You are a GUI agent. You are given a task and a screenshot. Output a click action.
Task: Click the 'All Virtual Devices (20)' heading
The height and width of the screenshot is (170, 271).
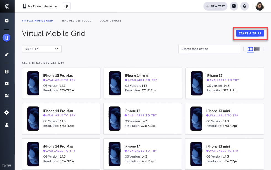coord(43,63)
